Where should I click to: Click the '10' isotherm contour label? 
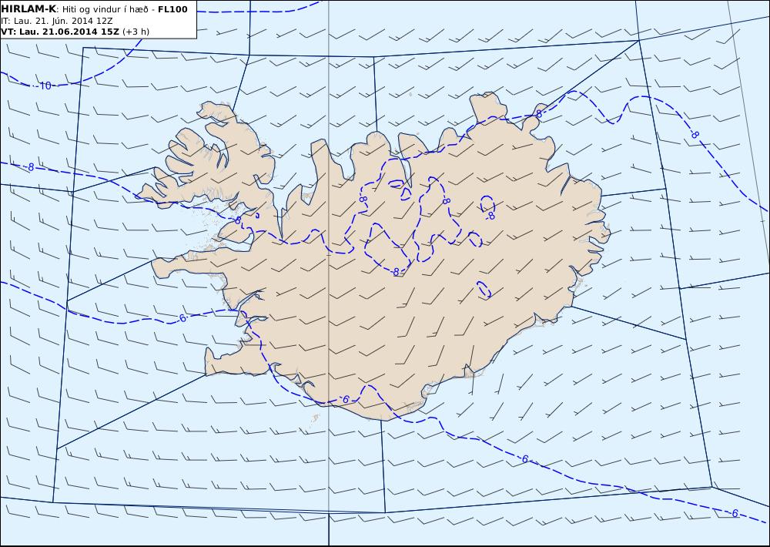[x=45, y=86]
